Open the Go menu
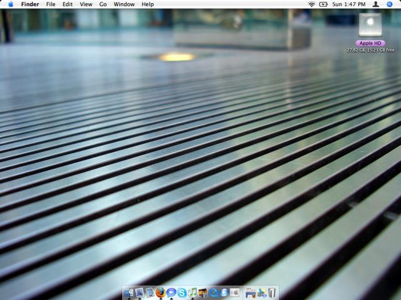 (x=103, y=4)
